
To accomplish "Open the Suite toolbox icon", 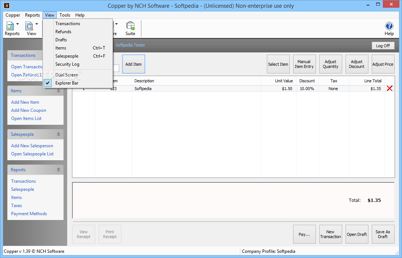I will tap(130, 26).
